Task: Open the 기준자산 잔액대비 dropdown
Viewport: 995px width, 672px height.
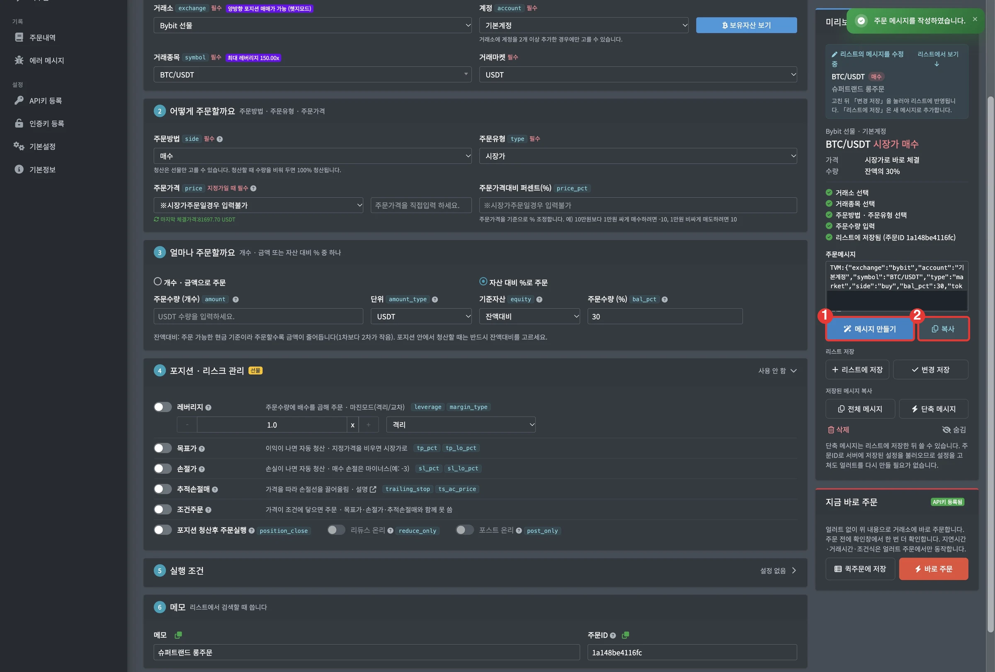Action: coord(529,317)
